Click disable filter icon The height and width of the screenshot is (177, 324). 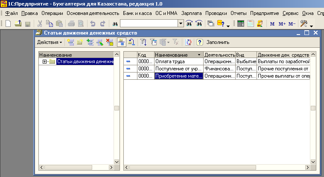click(175, 42)
